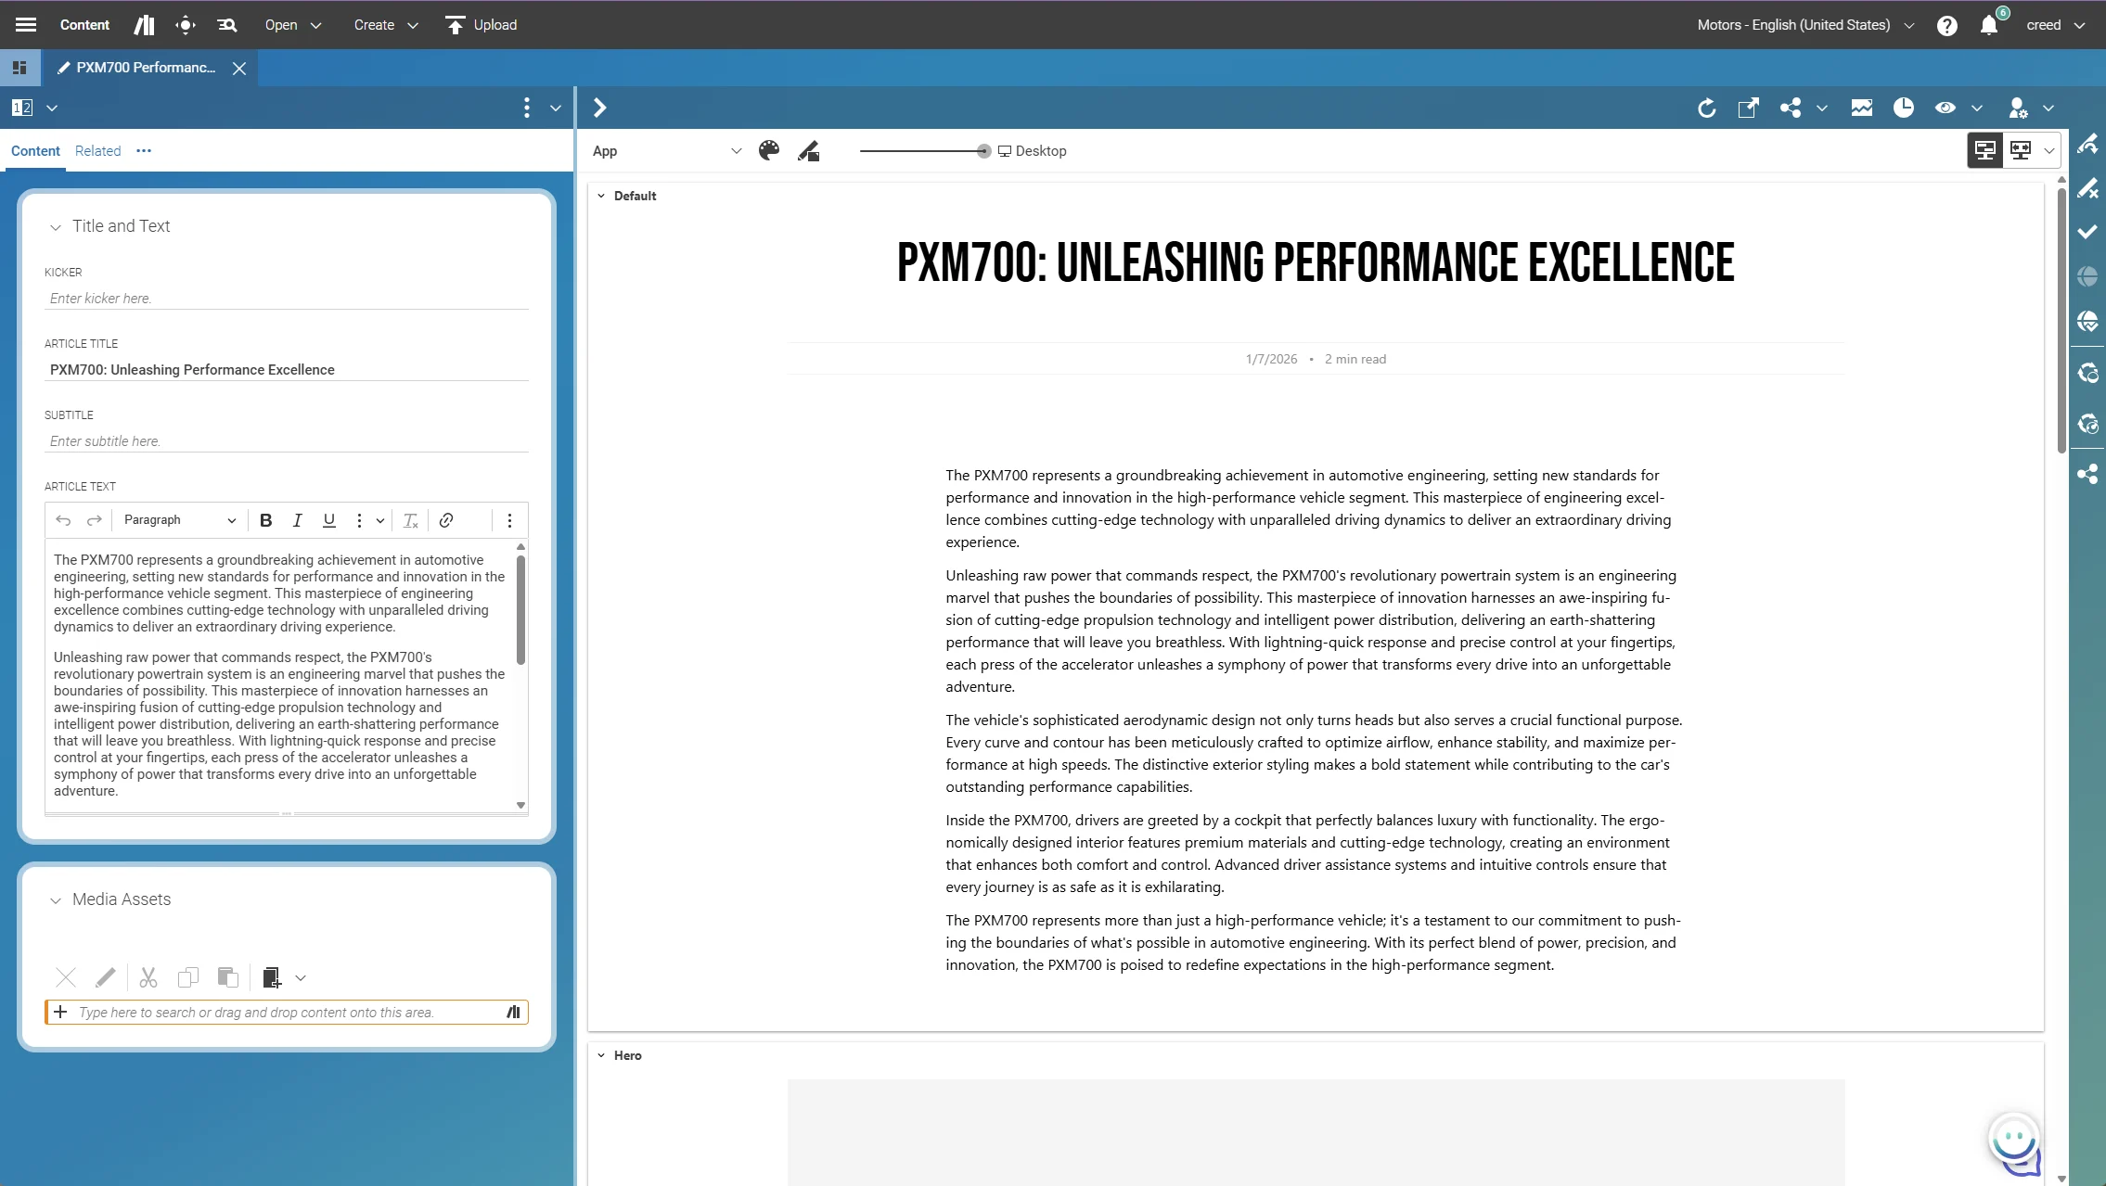Image resolution: width=2106 pixels, height=1186 pixels.
Task: Open the Motors - English site selector dropdown
Action: point(1804,25)
